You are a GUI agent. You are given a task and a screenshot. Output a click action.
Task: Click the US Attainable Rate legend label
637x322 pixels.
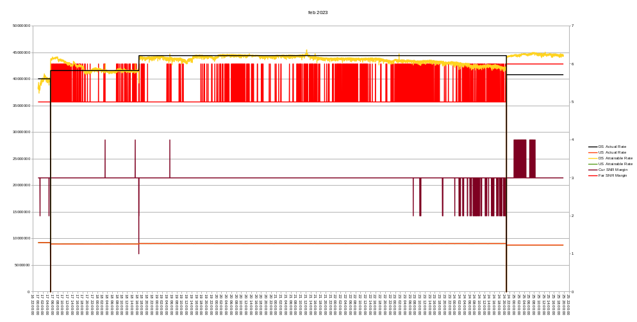click(x=615, y=164)
